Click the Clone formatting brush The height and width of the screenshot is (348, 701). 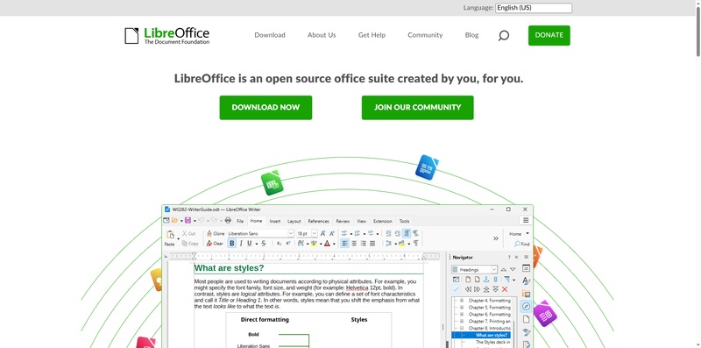(216, 233)
